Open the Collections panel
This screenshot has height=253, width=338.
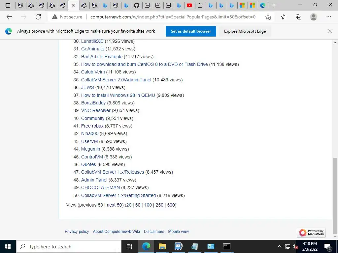click(298, 17)
